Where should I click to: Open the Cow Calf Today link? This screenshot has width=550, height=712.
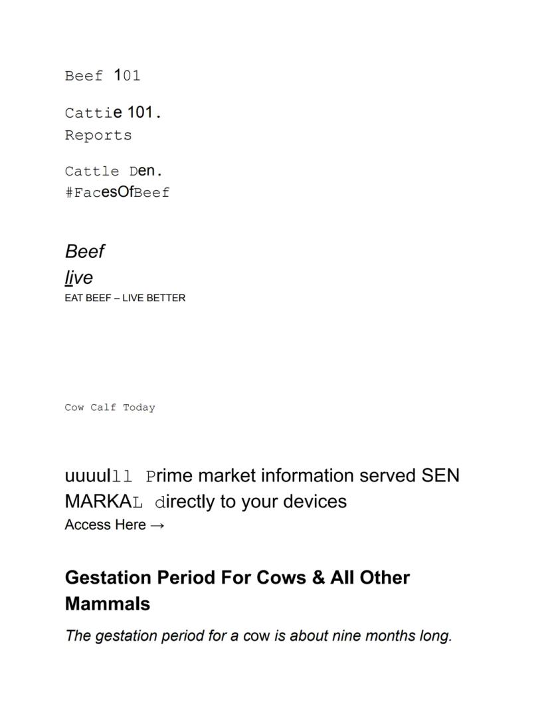click(x=110, y=408)
